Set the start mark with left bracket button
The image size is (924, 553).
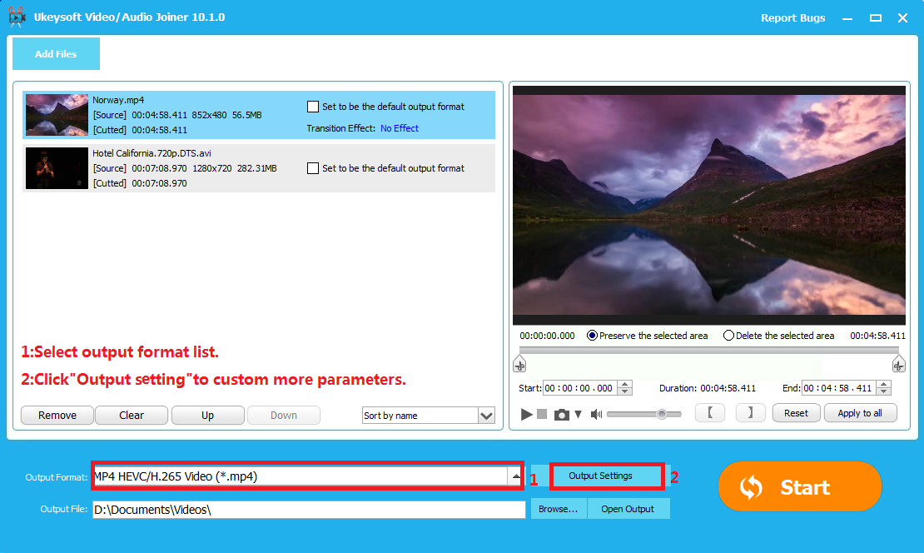(710, 413)
